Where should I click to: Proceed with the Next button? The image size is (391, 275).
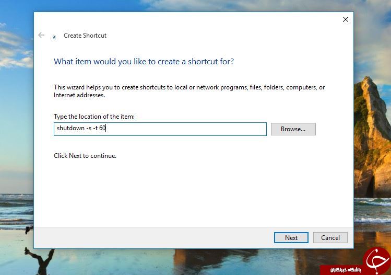click(x=291, y=237)
